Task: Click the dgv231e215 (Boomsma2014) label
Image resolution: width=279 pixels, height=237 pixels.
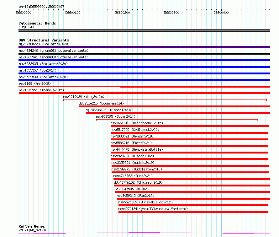Action: coord(101,103)
